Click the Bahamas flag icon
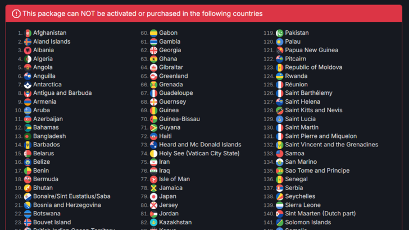Viewport: 409px width, 230px height. click(28, 128)
